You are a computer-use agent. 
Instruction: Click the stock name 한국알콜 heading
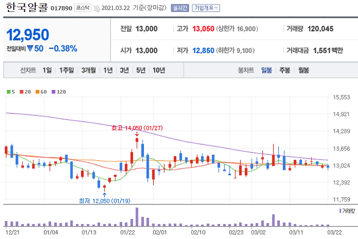[27, 8]
